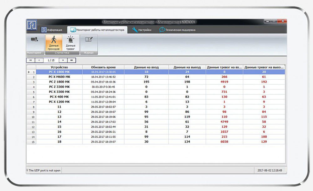Click exit alarm value 192
The width and height of the screenshot is (313, 191).
click(264, 82)
